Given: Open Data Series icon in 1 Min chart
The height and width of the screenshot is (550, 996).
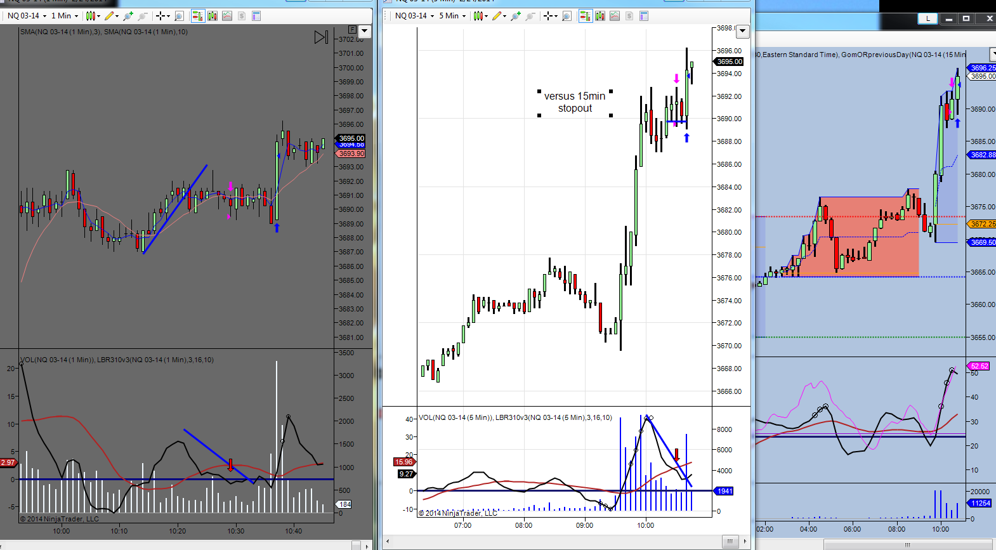Looking at the screenshot, I should click(213, 16).
